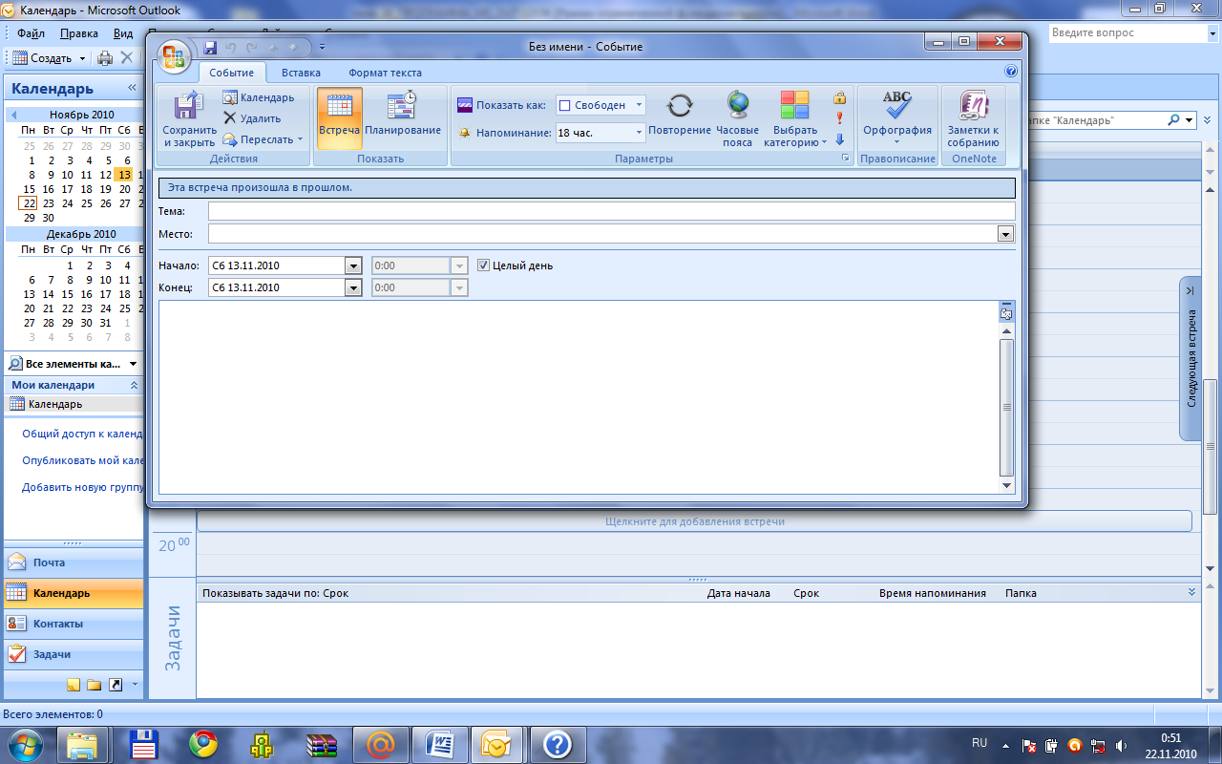Open WinRAR icon in taskbar
This screenshot has height=764, width=1222.
(322, 744)
